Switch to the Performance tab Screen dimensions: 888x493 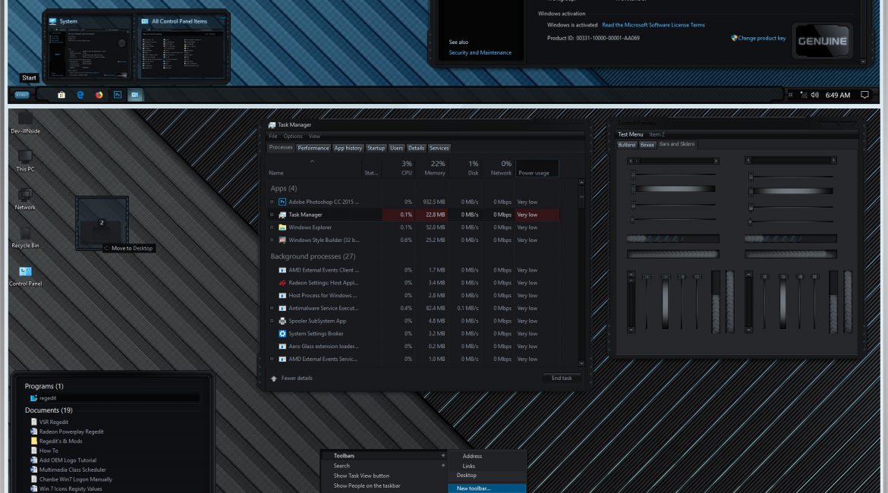[313, 149]
